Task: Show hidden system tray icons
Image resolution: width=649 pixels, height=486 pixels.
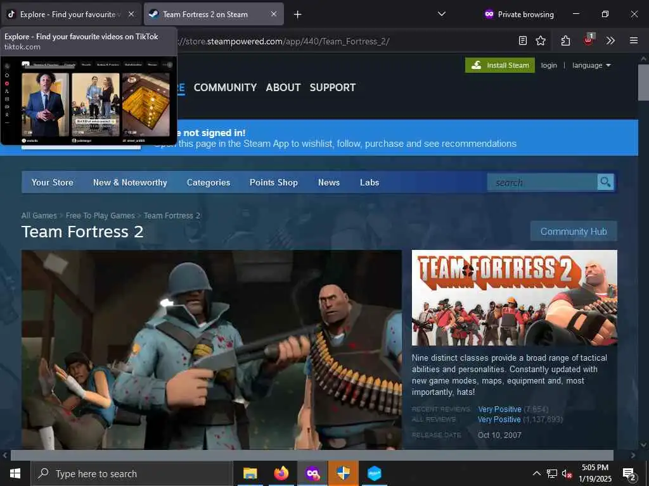Action: pyautogui.click(x=536, y=473)
